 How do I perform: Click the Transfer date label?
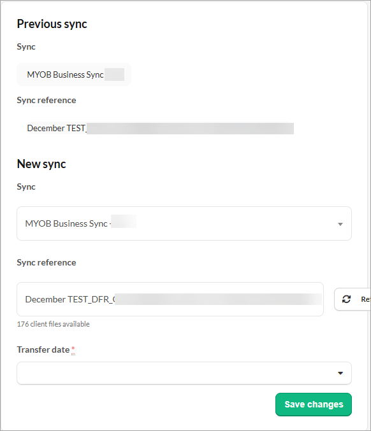[43, 350]
